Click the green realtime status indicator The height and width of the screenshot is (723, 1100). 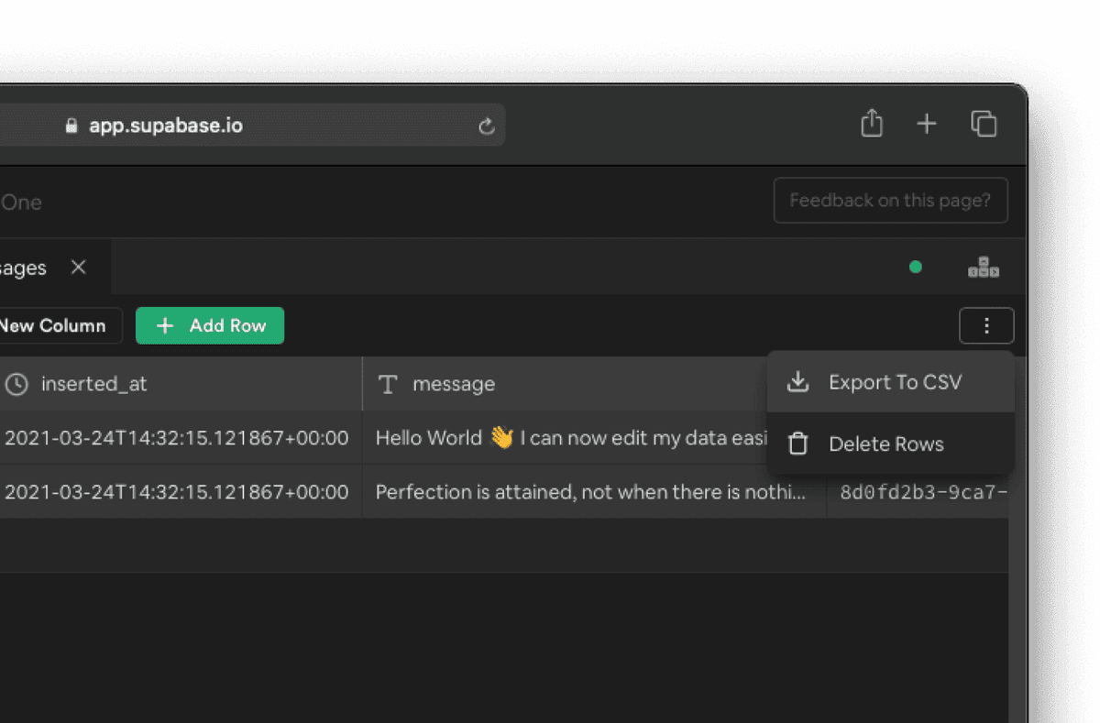coord(915,267)
